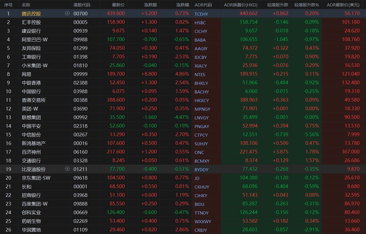The image size is (366, 234).
Task: Click the -4.47% change value
Action: coord(181,117)
